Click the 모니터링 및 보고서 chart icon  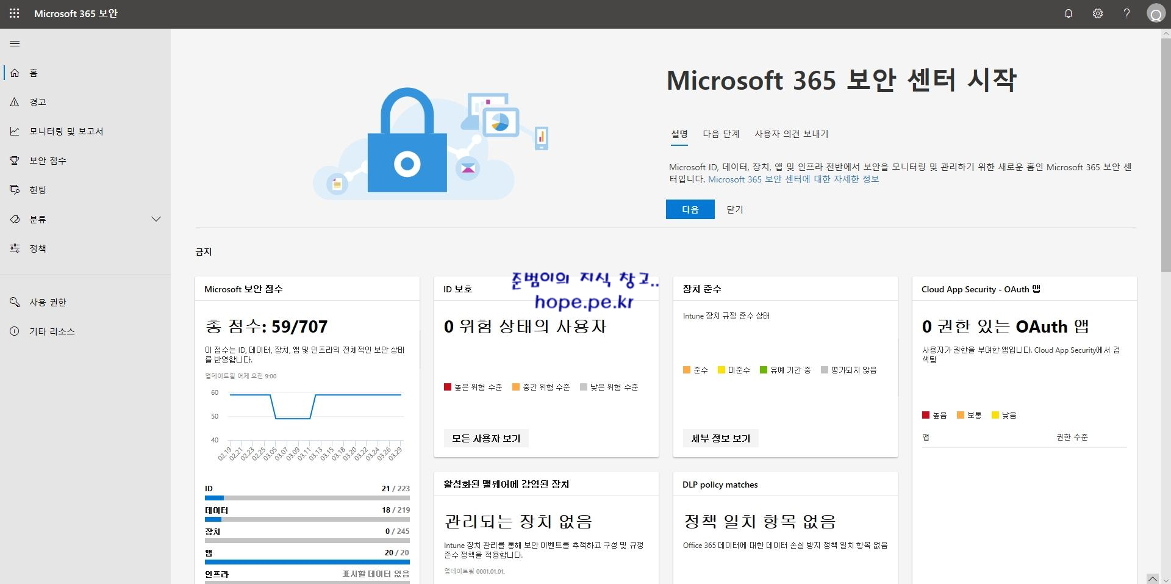pos(15,131)
